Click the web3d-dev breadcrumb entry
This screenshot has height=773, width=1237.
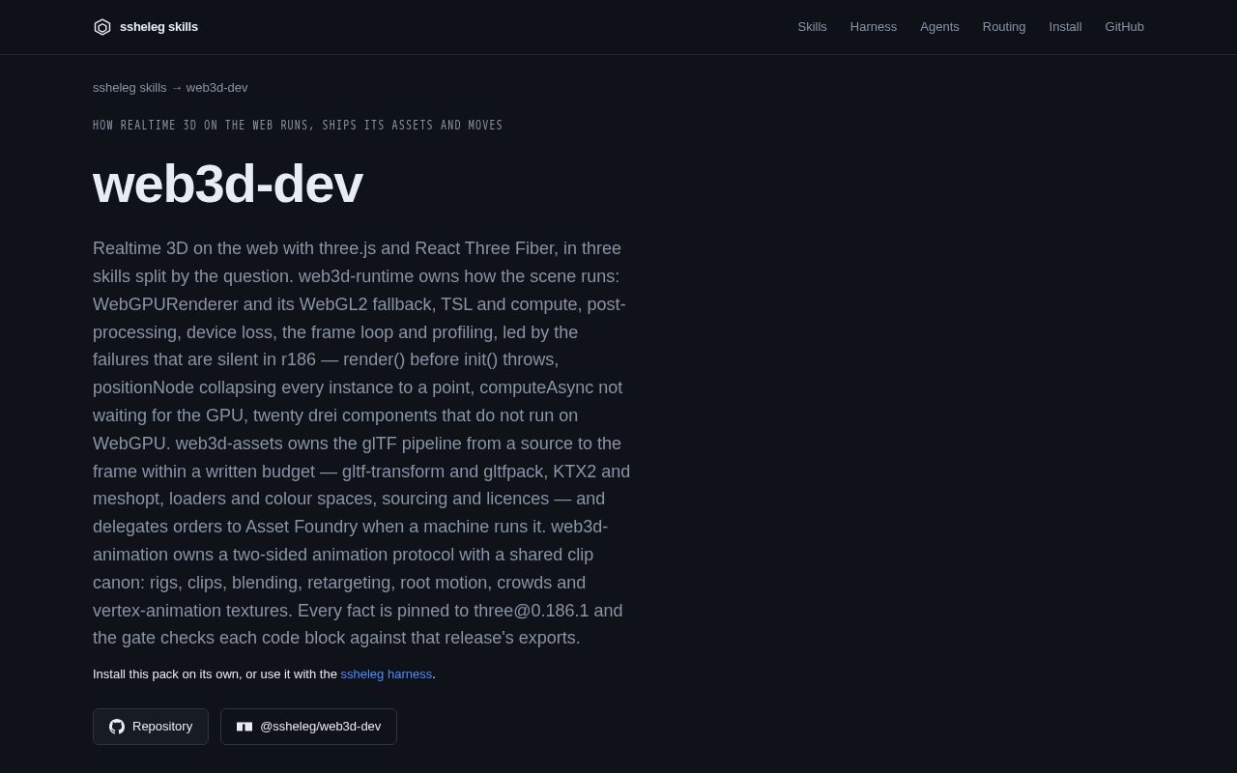(217, 88)
